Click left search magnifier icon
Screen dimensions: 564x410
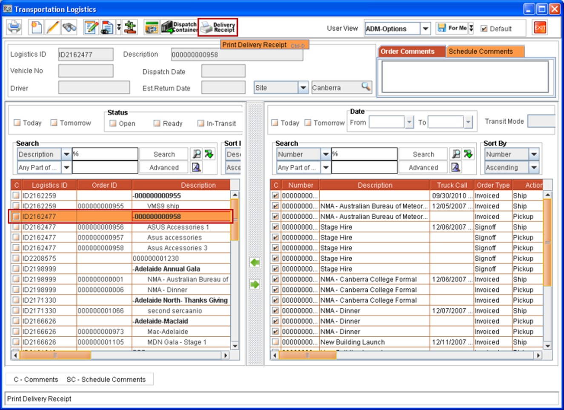[197, 154]
